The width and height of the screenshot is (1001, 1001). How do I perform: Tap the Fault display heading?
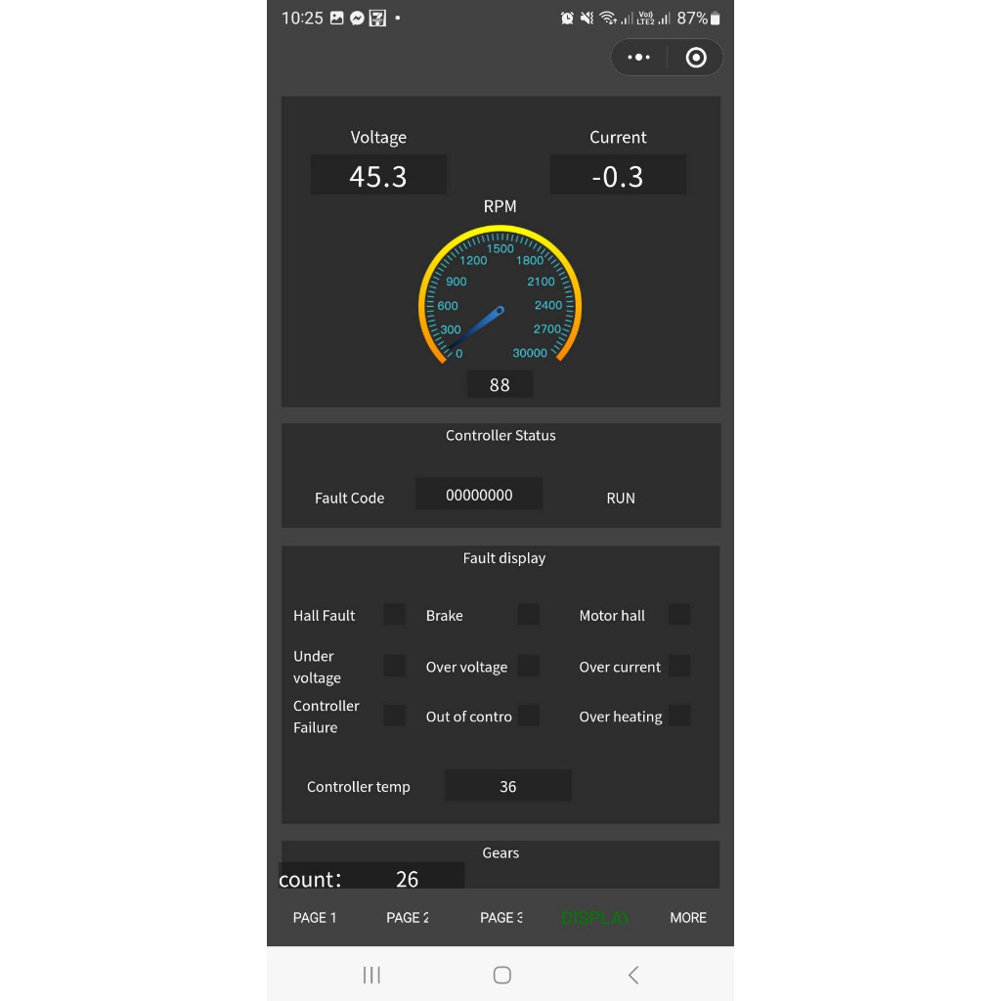point(504,558)
